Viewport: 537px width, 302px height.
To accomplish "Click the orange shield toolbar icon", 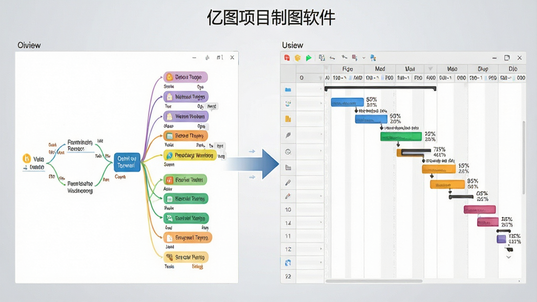I will tap(298, 58).
